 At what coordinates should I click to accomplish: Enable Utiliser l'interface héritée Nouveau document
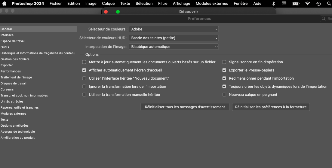coord(84,78)
